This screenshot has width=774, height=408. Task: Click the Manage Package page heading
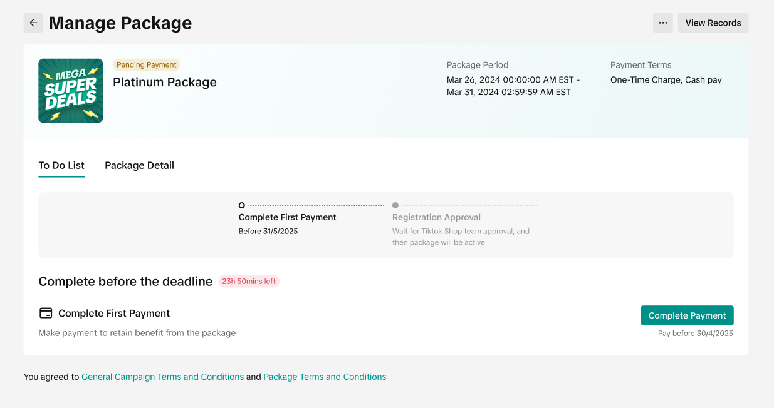(x=120, y=23)
